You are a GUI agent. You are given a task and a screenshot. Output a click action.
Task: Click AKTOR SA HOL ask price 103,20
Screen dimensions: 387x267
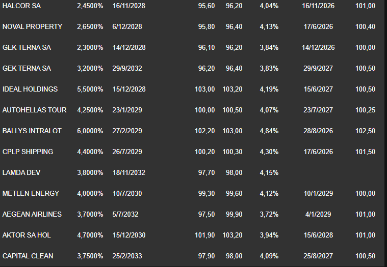[x=233, y=235]
